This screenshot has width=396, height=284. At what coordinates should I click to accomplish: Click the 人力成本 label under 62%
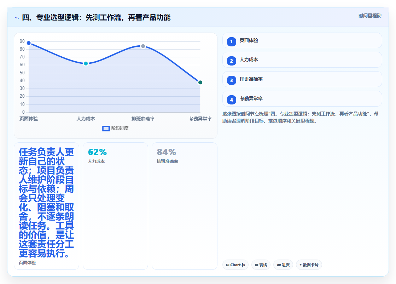coord(96,161)
